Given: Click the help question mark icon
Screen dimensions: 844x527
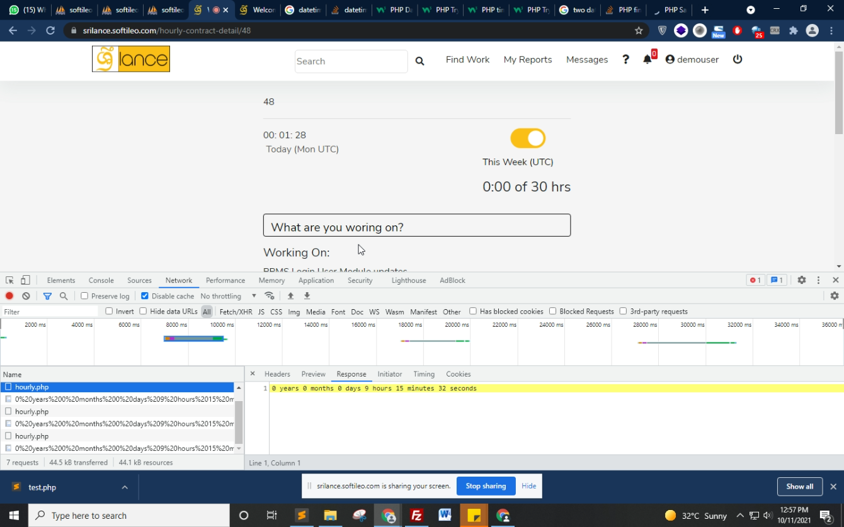Looking at the screenshot, I should 625,59.
